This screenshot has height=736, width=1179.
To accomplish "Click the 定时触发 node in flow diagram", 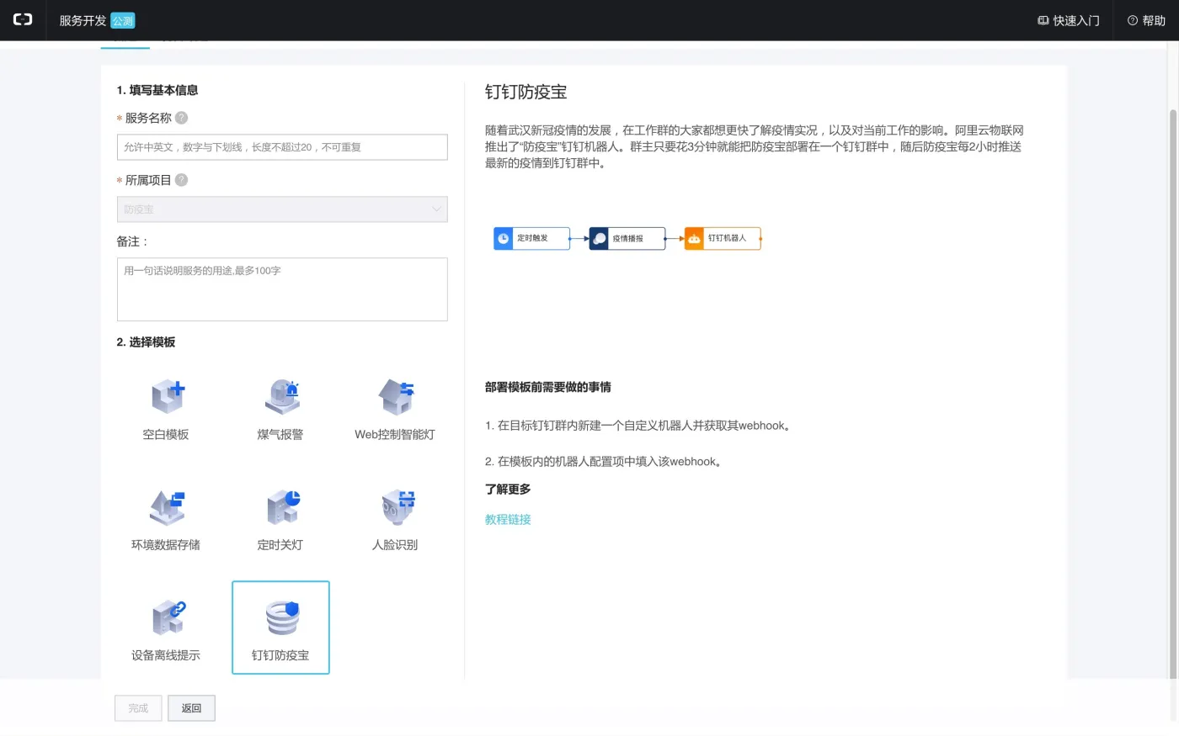I will tap(532, 239).
